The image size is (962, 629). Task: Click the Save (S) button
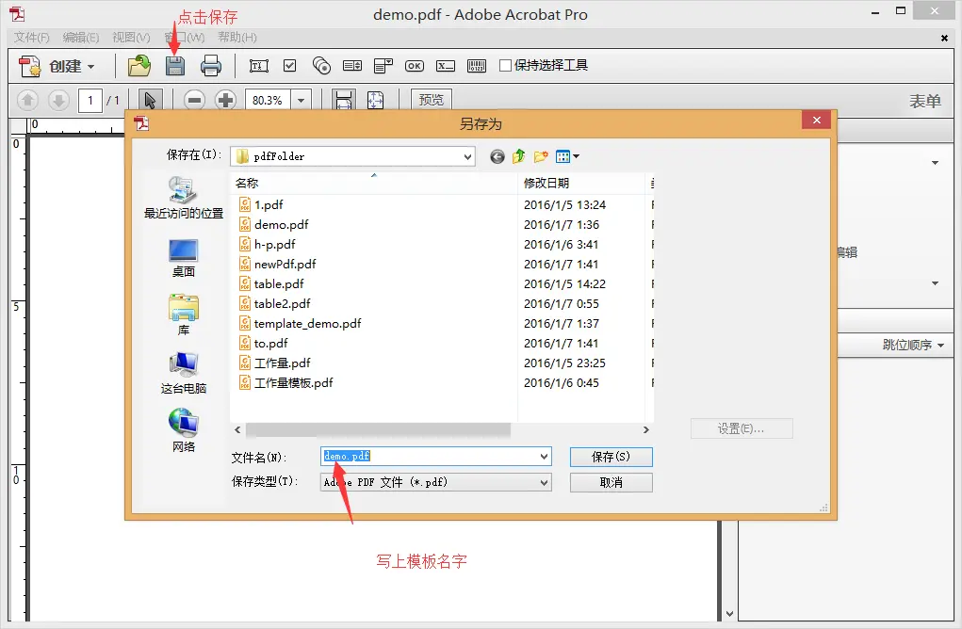coord(611,457)
